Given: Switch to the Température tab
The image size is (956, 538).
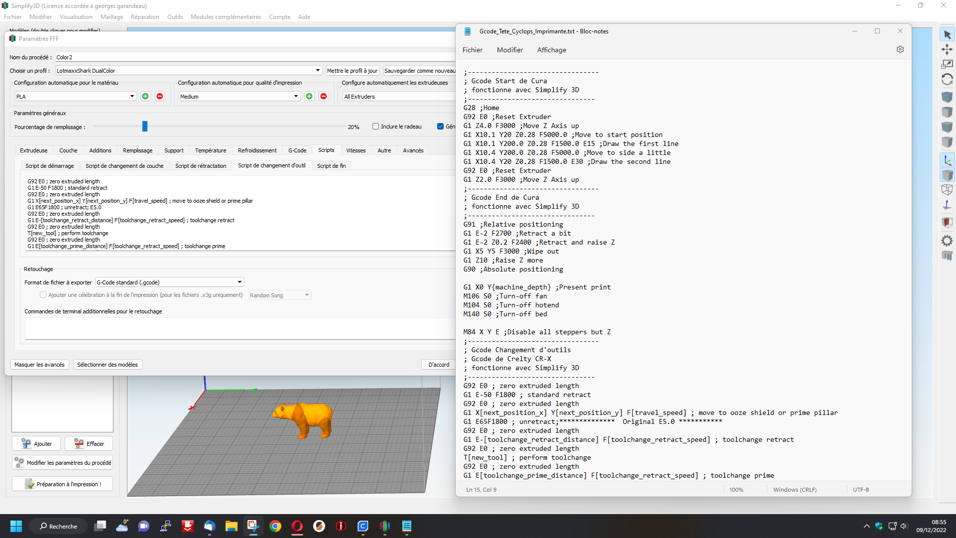Looking at the screenshot, I should 211,150.
